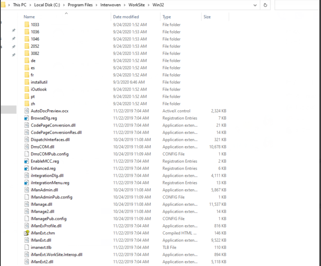Select the 1046 folder name
The width and height of the screenshot is (321, 266).
pos(35,39)
